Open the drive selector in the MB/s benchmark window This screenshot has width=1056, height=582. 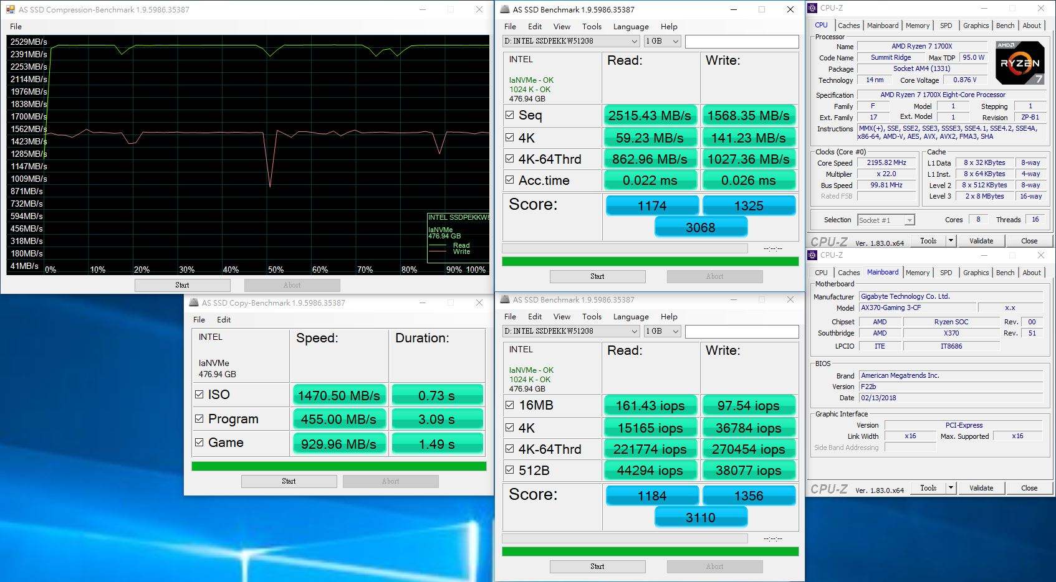[571, 41]
